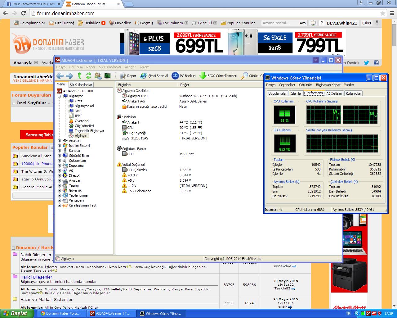Click Chrome back navigation arrow

tap(5, 13)
